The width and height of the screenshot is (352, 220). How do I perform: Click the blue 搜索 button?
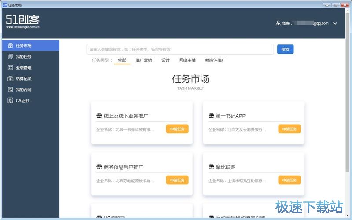click(x=285, y=49)
